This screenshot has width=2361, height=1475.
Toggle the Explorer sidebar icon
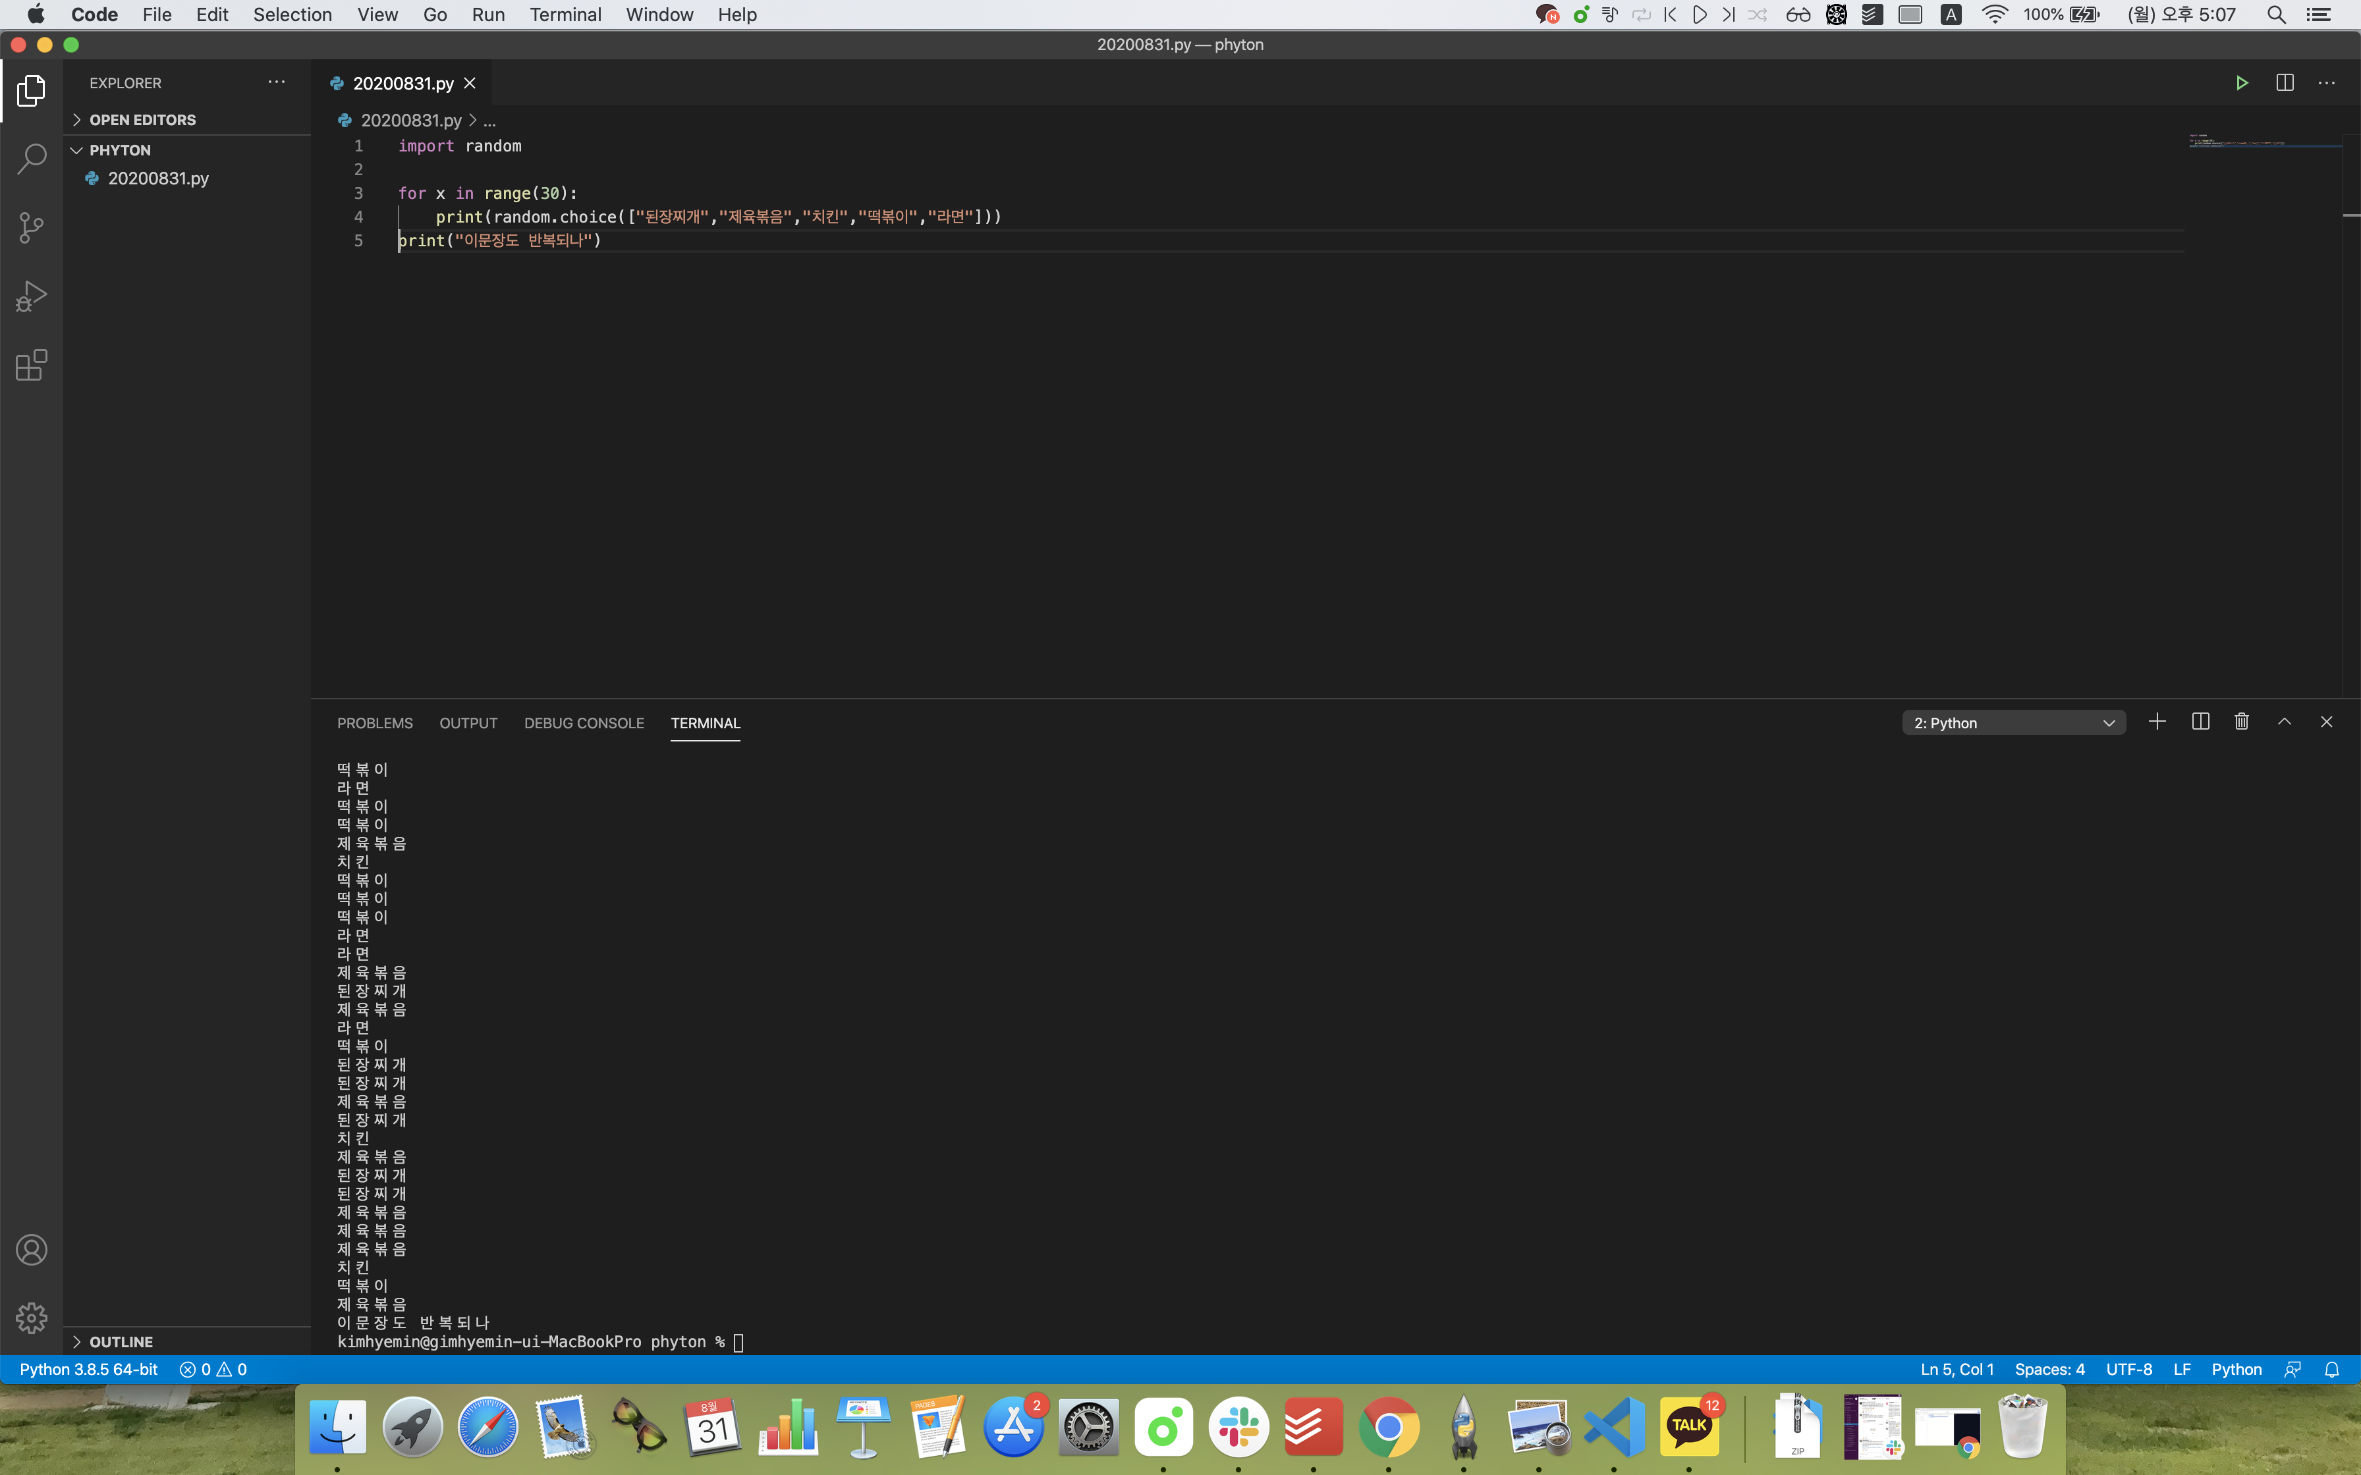[31, 91]
